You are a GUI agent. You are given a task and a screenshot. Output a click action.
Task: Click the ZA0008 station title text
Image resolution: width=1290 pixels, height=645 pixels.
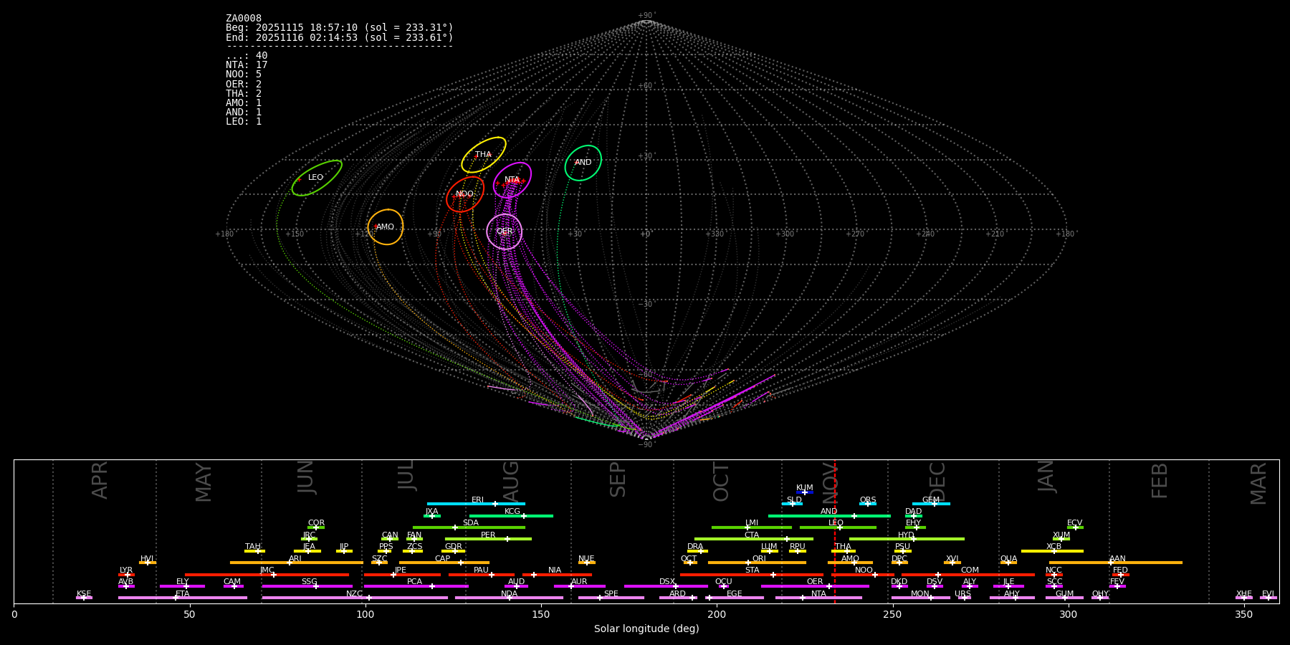[244, 18]
